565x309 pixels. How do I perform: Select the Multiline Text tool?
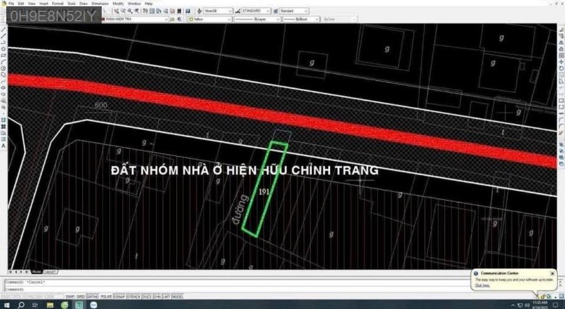coord(4,145)
